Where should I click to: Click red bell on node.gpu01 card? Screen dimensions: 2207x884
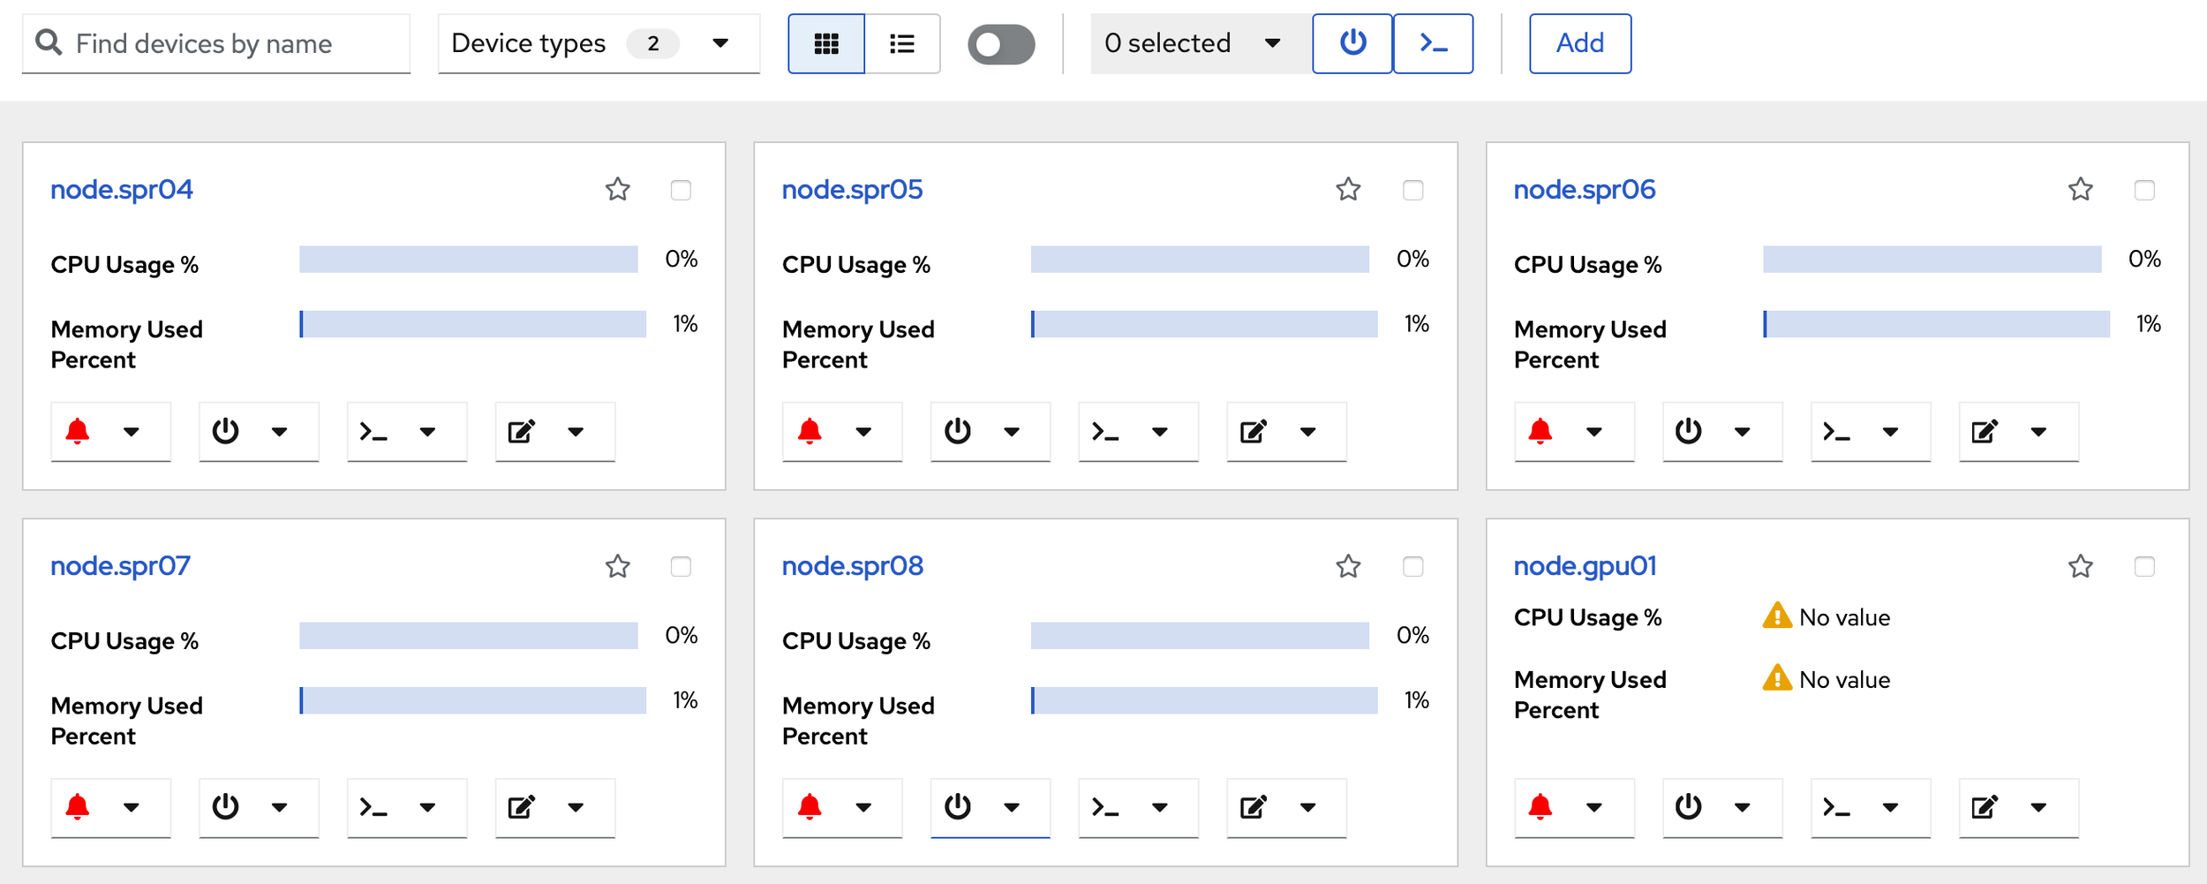click(1540, 807)
